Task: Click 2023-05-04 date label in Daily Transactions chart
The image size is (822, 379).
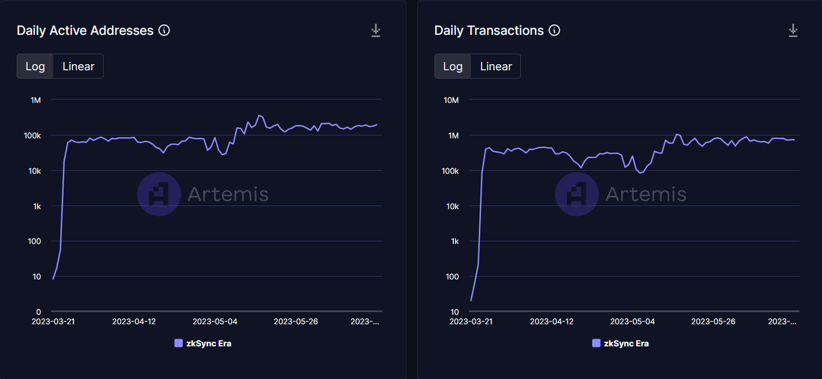Action: point(633,321)
